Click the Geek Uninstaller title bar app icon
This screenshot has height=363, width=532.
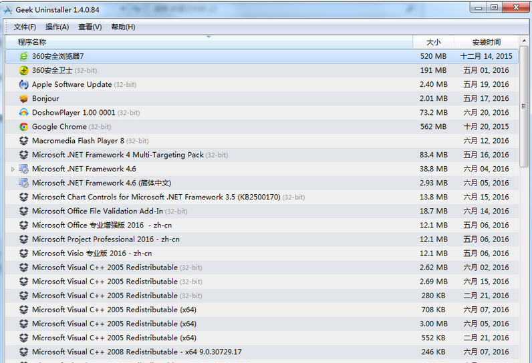point(8,10)
